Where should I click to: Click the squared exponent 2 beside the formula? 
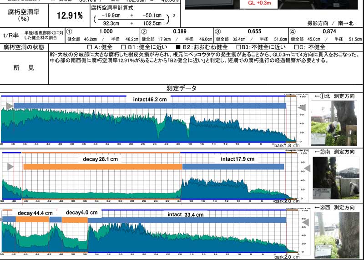pyautogui.click(x=174, y=16)
